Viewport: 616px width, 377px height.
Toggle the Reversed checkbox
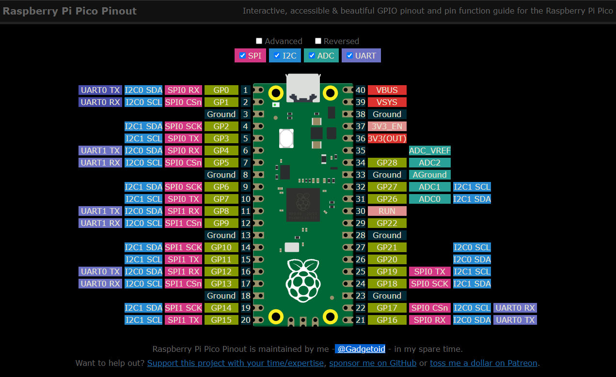click(318, 41)
